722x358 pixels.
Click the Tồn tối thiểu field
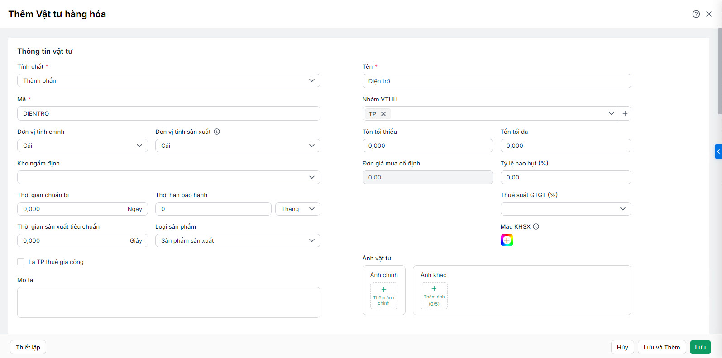428,146
